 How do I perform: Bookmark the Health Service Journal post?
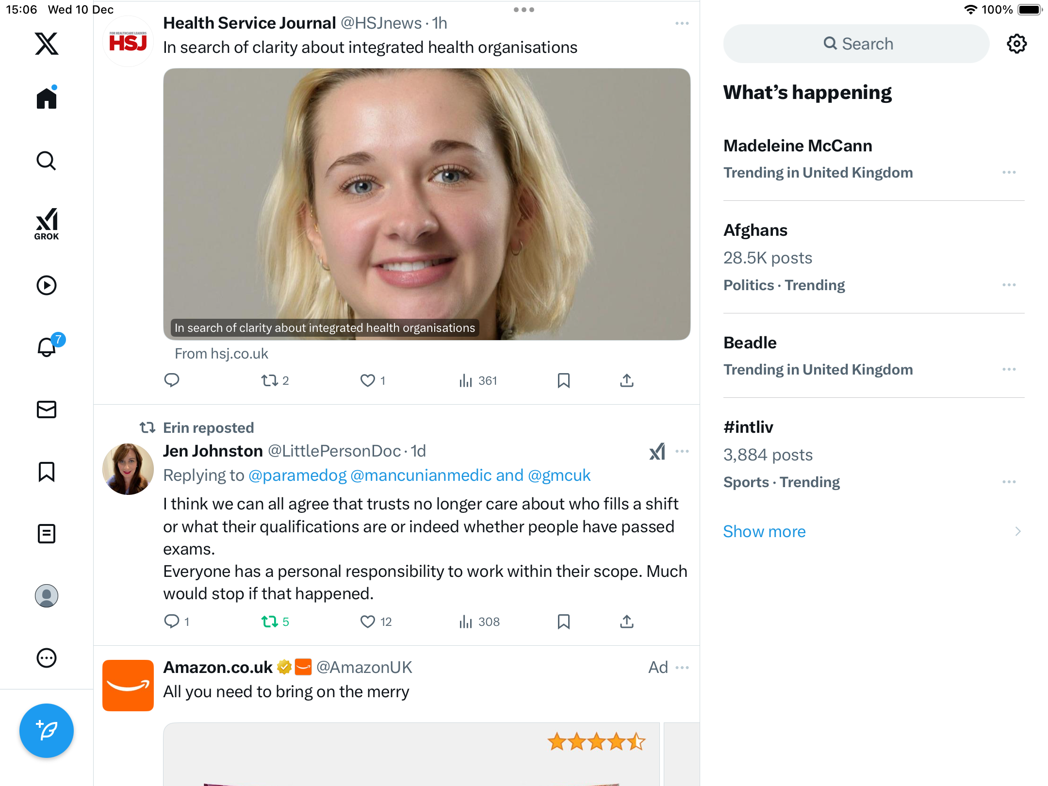pos(563,380)
